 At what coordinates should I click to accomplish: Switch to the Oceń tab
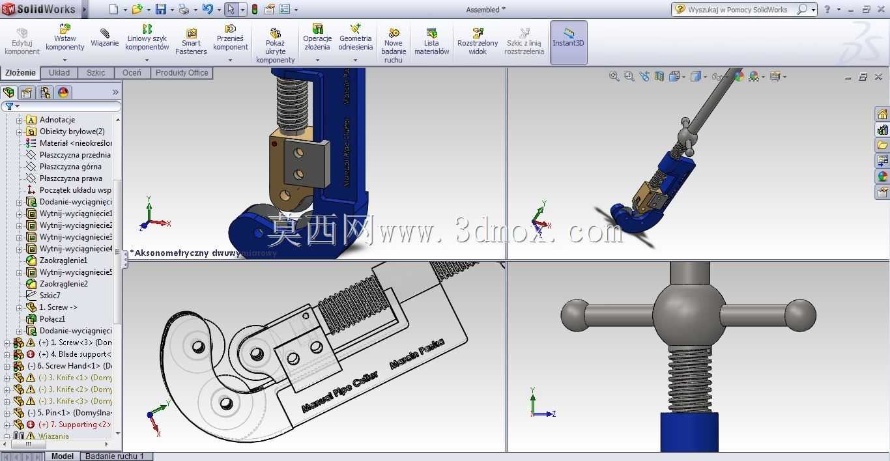(x=132, y=72)
